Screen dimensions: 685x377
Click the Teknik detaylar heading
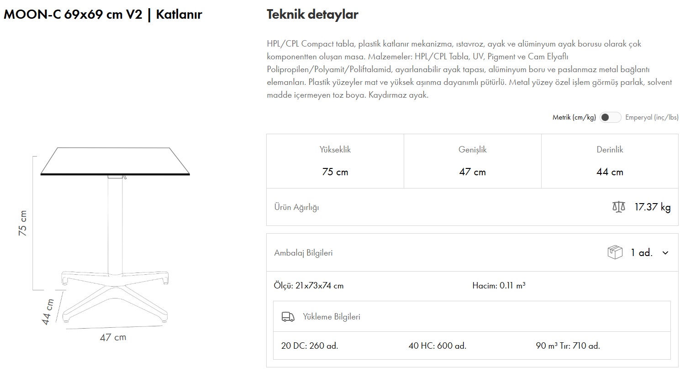click(x=312, y=15)
